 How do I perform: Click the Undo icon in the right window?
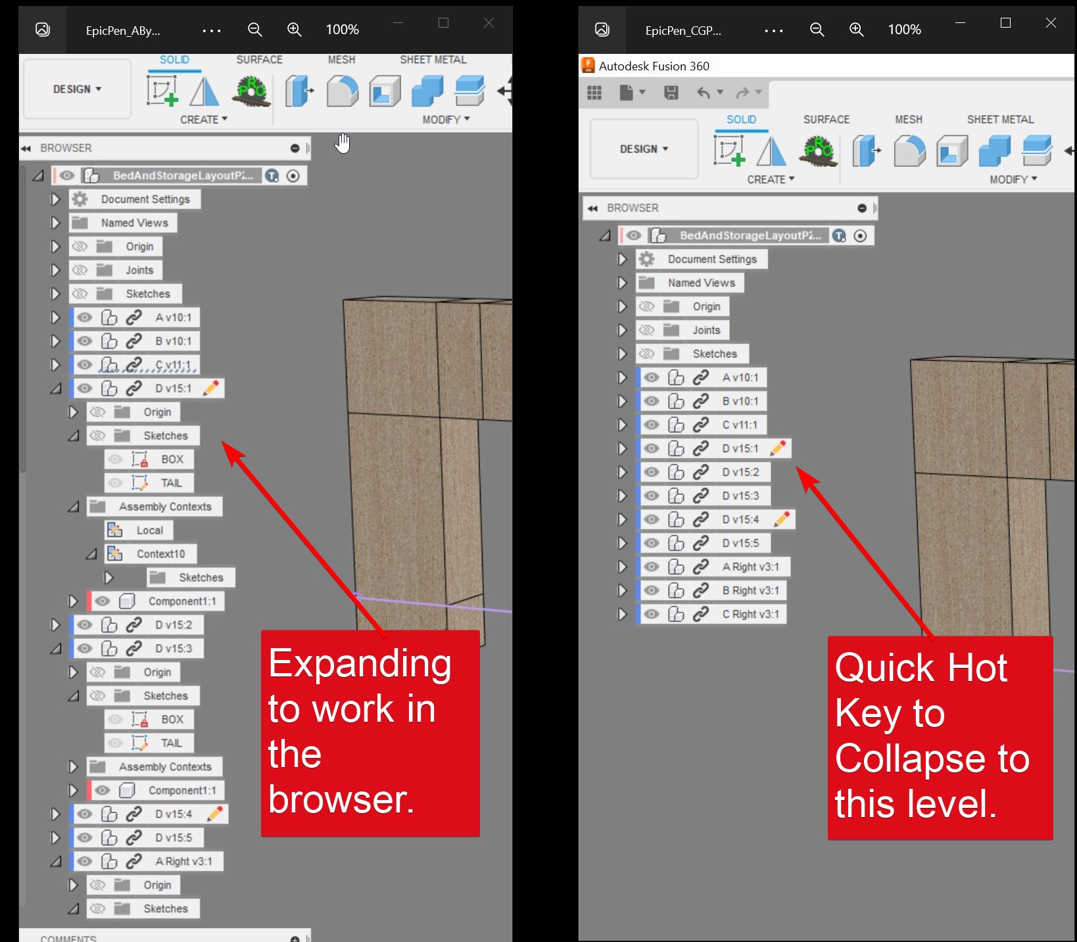[x=704, y=93]
